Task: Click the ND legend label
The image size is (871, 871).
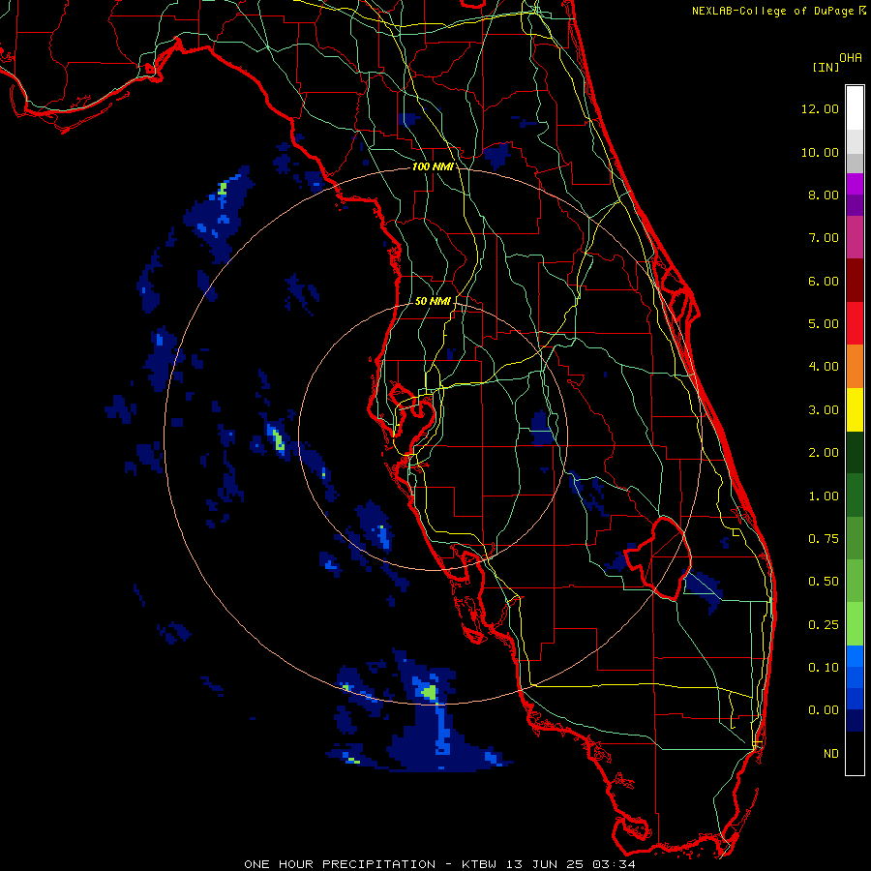Action: tap(831, 754)
